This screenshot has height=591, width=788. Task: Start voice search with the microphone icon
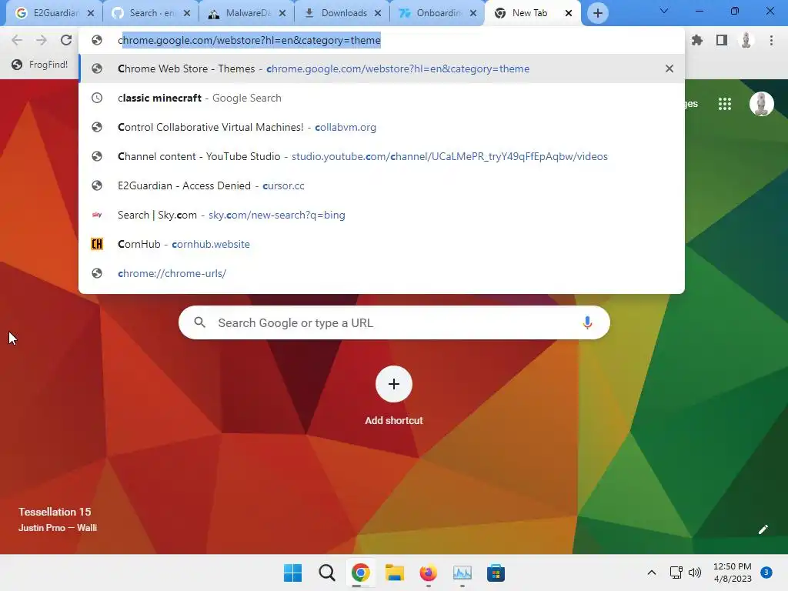587,322
